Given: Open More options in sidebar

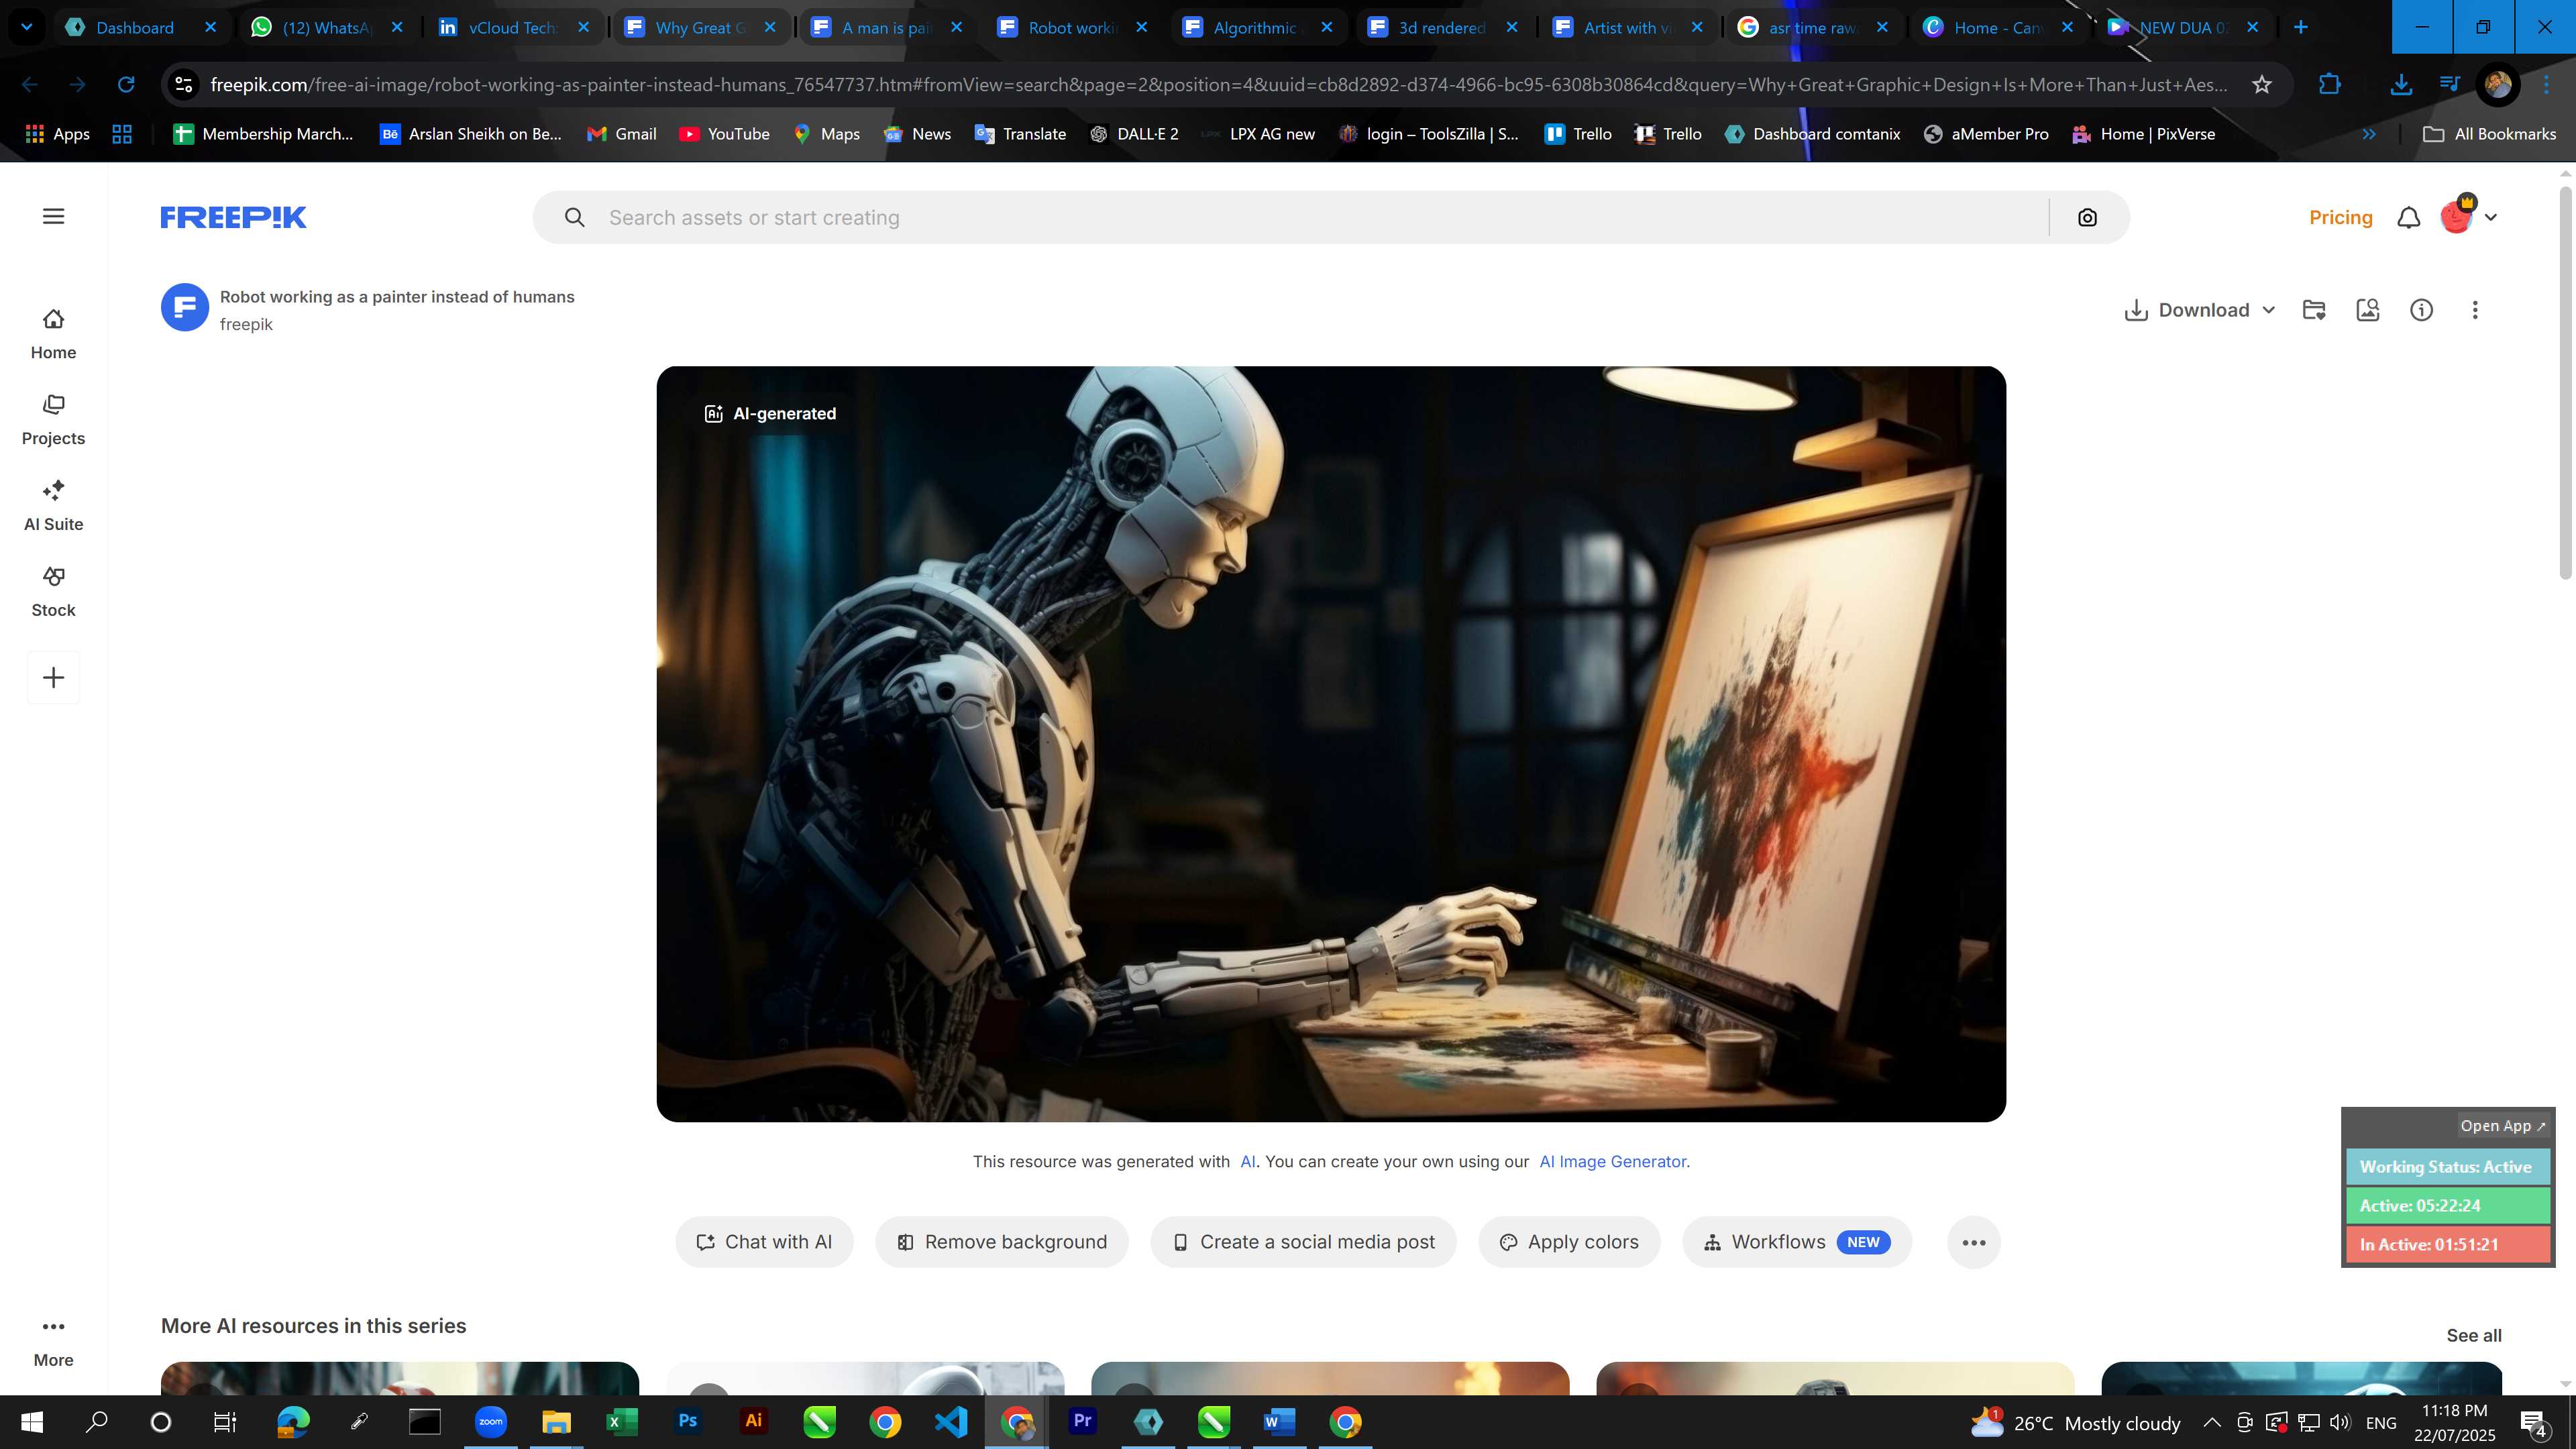Looking at the screenshot, I should pyautogui.click(x=53, y=1342).
